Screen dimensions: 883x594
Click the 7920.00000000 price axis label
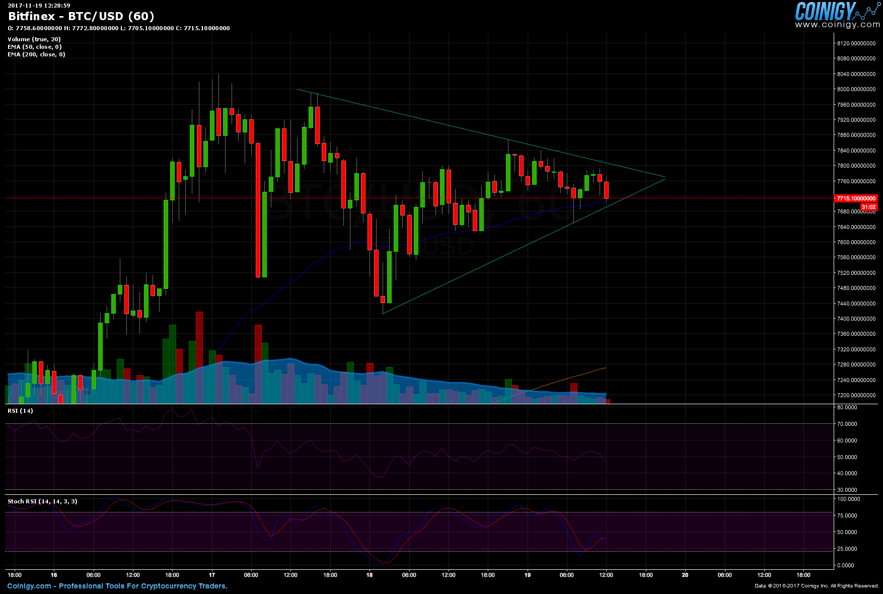(x=856, y=120)
